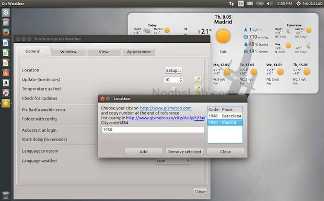Open the Trash in the launcher
The width and height of the screenshot is (324, 201).
6,195
